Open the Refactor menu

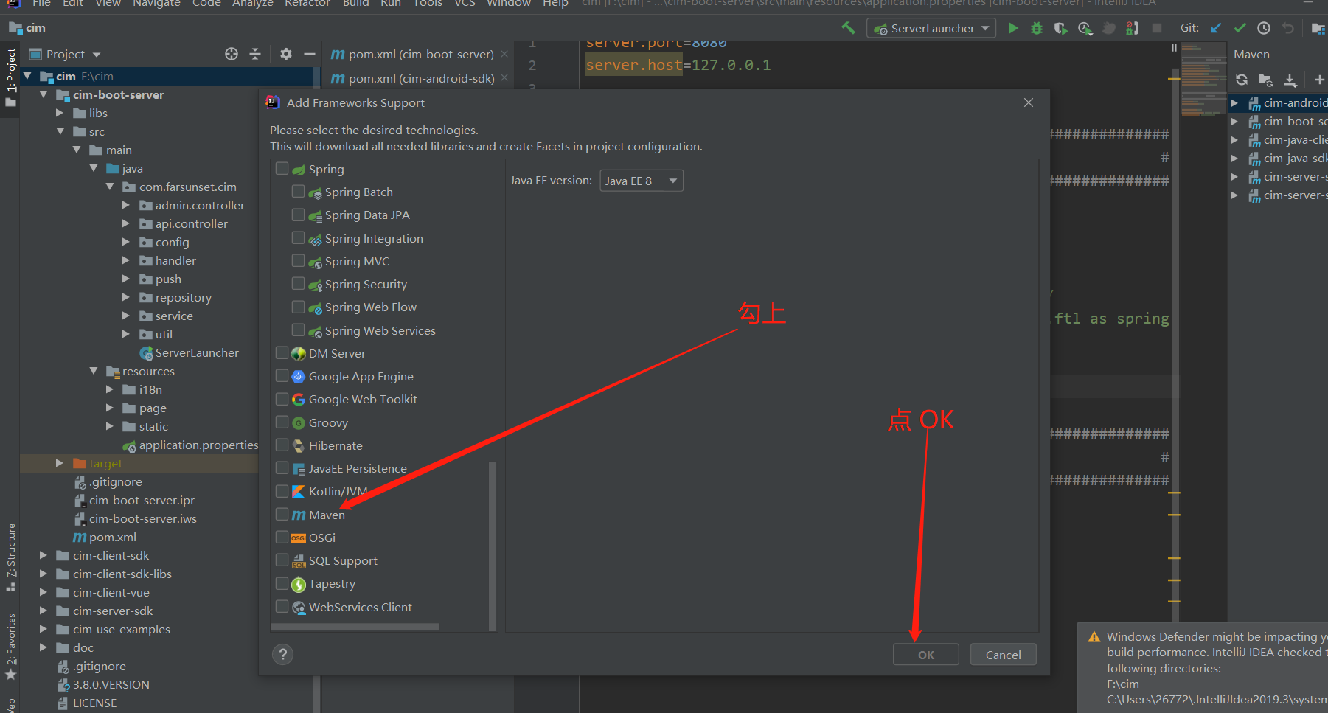[307, 4]
